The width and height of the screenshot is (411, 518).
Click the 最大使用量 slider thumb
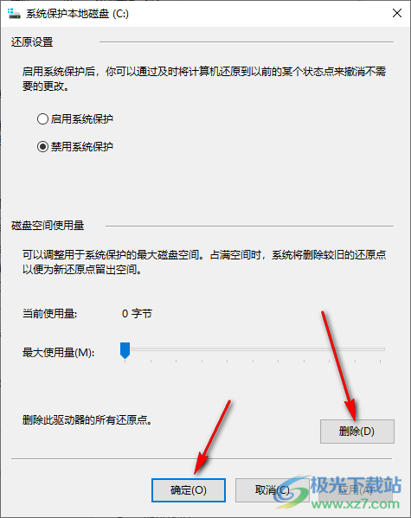coord(125,350)
